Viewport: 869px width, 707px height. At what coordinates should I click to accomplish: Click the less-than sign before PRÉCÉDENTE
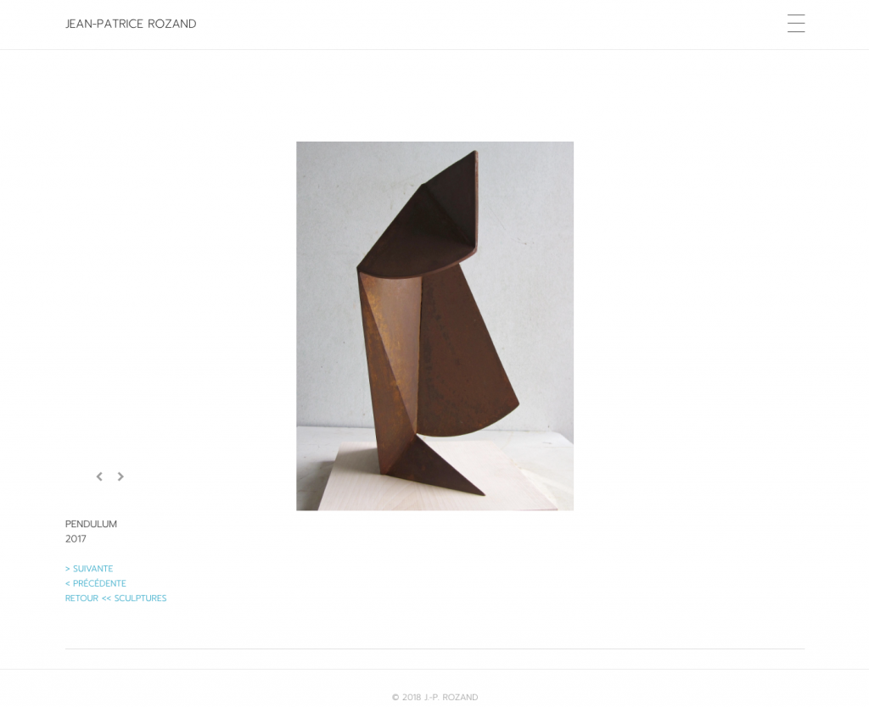point(68,583)
